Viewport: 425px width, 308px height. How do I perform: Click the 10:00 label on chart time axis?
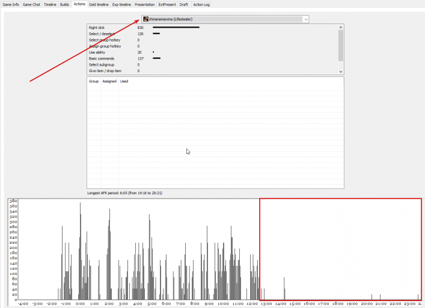click(224, 304)
